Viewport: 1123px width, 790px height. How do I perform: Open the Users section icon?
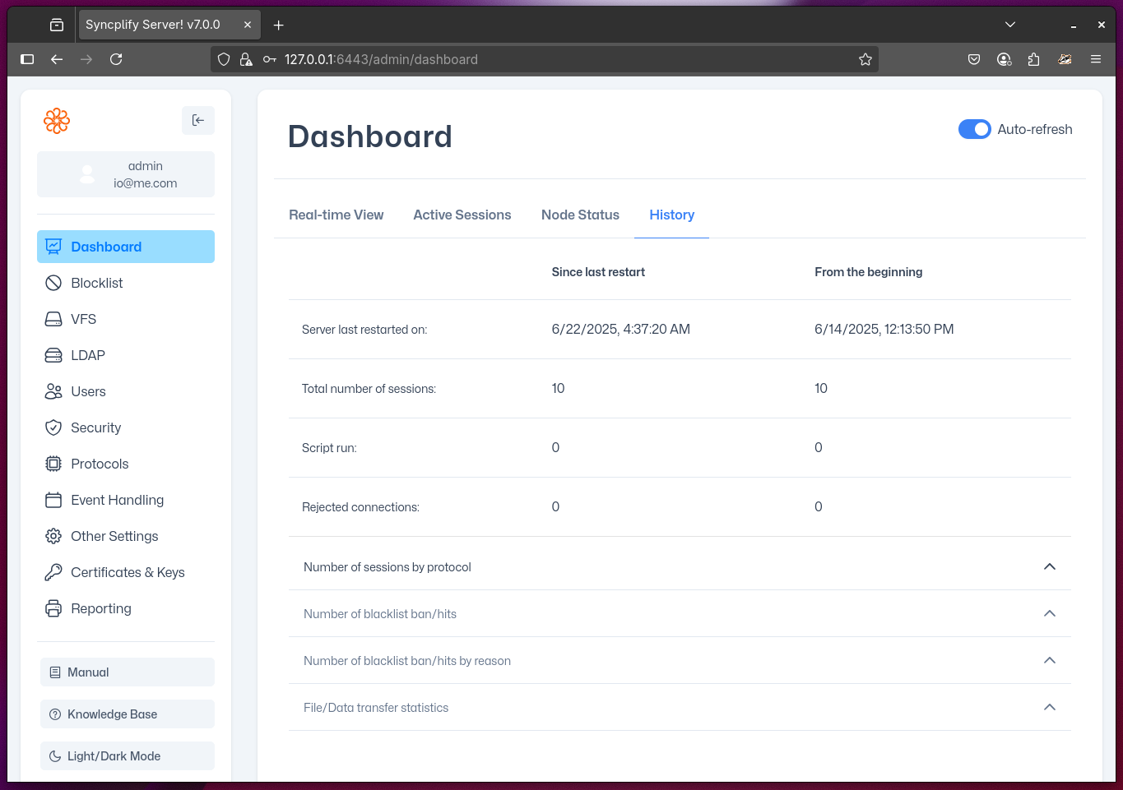(53, 391)
